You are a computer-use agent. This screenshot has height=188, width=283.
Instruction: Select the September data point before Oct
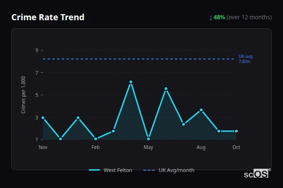219,131
